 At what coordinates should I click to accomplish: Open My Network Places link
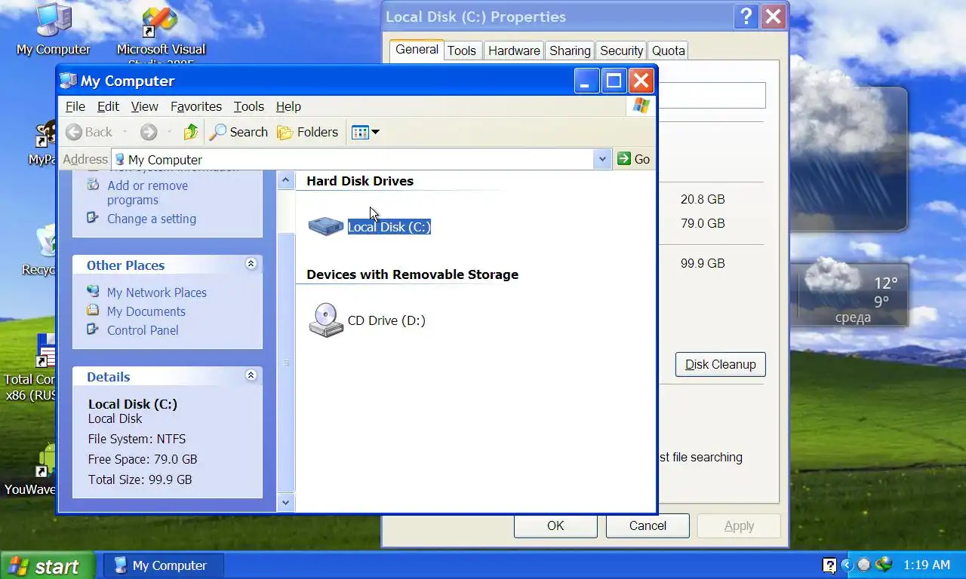coord(157,293)
